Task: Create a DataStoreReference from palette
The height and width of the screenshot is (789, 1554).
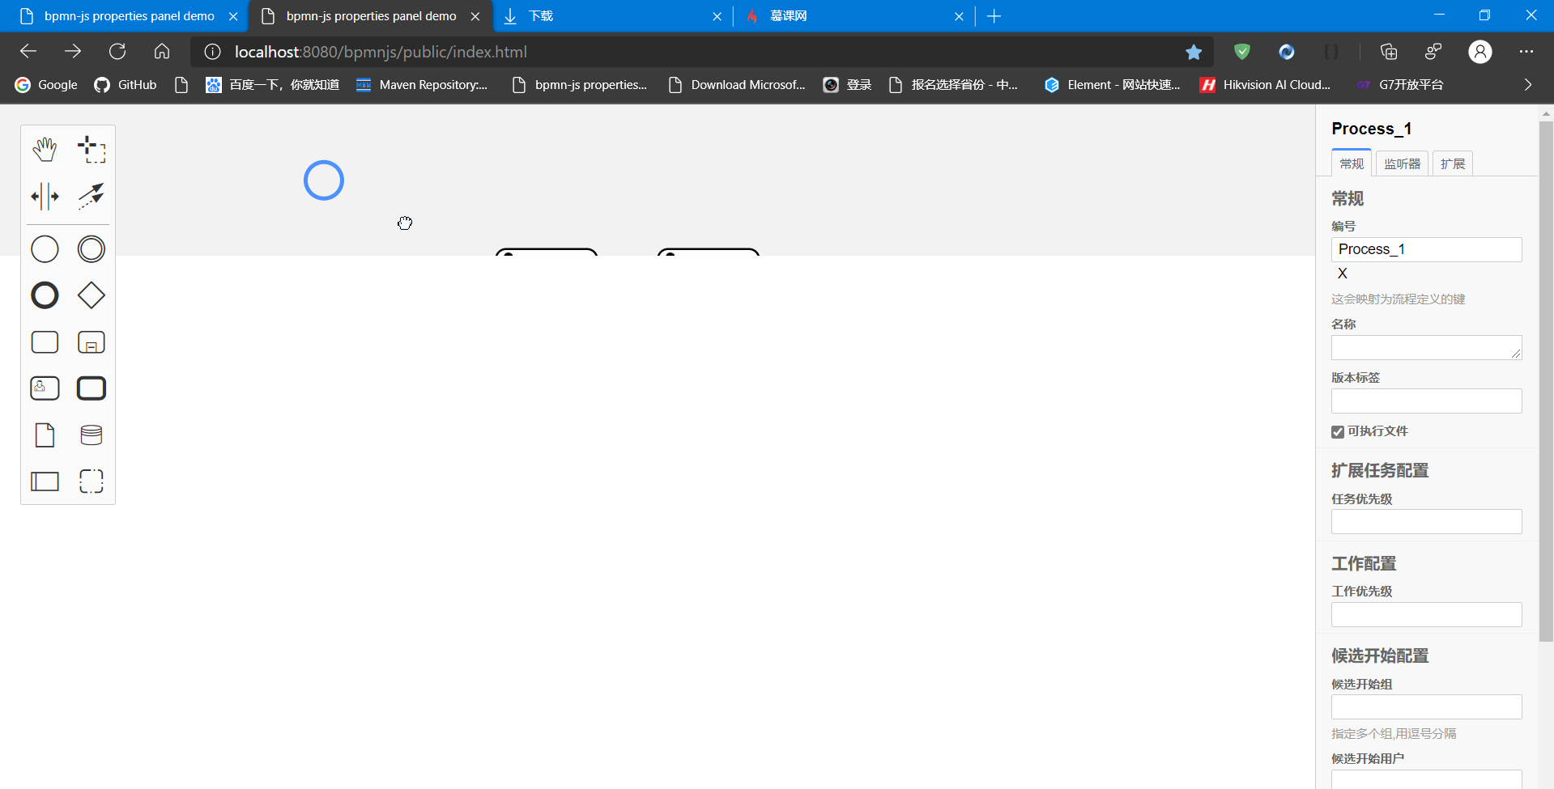Action: tap(92, 435)
